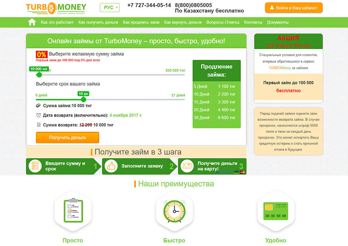
Task: Open the РУС language dropdown
Action: tap(109, 8)
